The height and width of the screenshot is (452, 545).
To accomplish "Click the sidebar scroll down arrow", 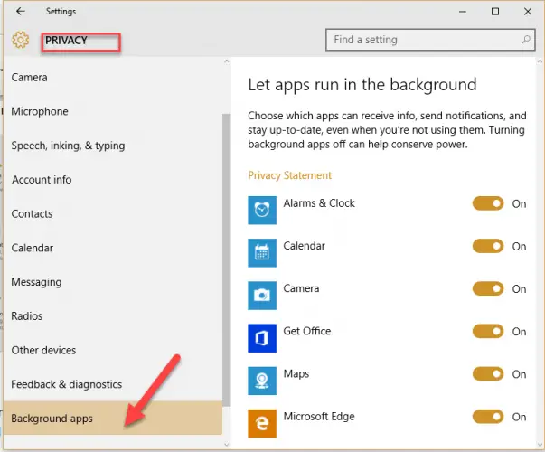I will tap(227, 444).
